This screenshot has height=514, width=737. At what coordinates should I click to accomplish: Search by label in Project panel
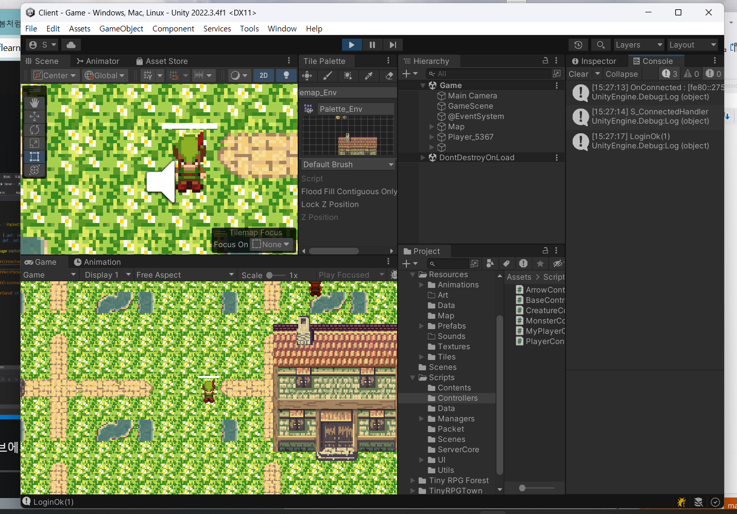click(x=507, y=264)
